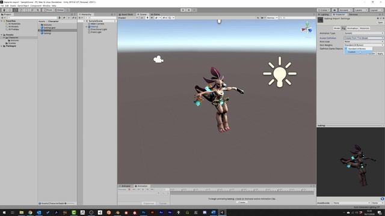Click the Project panel search field
The height and width of the screenshot is (216, 385).
32,18
